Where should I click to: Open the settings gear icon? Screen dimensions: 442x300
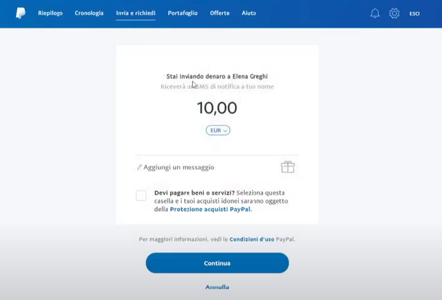point(394,13)
